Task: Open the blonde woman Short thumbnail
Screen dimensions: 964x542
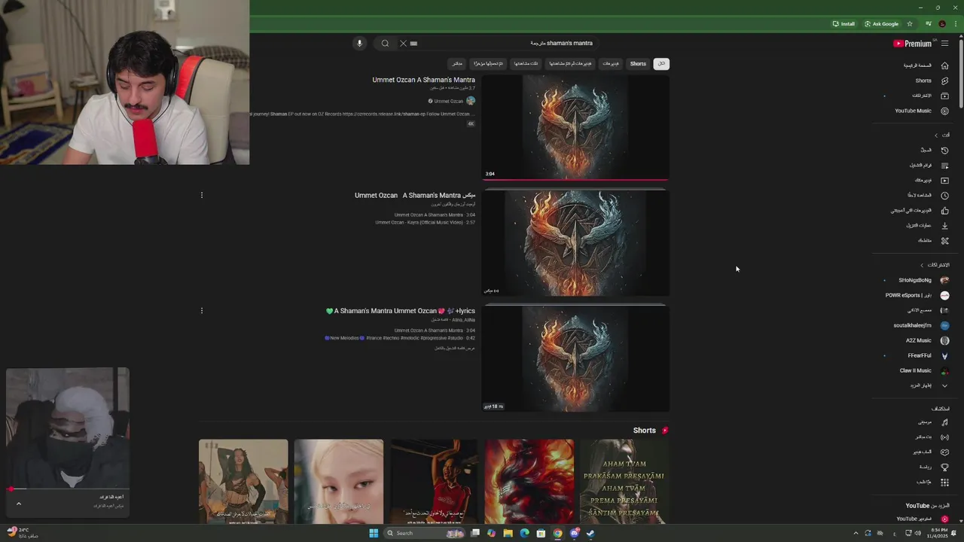Action: click(339, 482)
